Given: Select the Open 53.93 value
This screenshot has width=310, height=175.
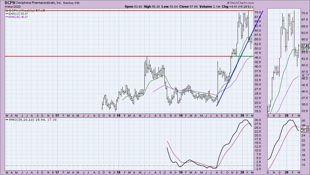Looking at the screenshot, I should (x=133, y=6).
